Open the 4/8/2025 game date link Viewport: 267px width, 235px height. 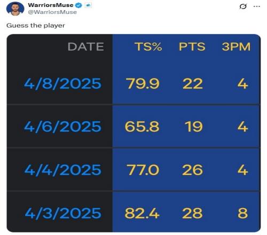pos(62,84)
